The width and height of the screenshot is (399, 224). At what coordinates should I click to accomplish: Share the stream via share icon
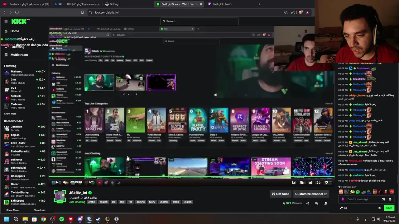coord(308,203)
